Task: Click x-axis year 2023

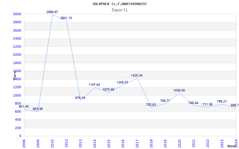Action: point(222,144)
